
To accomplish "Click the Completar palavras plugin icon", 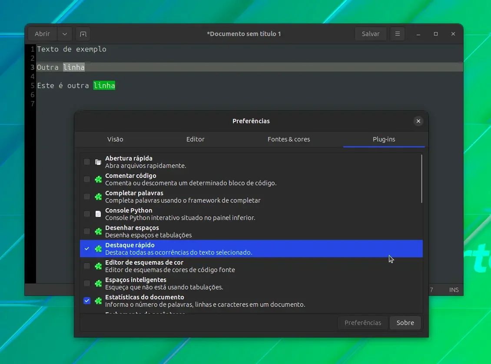I will [x=98, y=197].
